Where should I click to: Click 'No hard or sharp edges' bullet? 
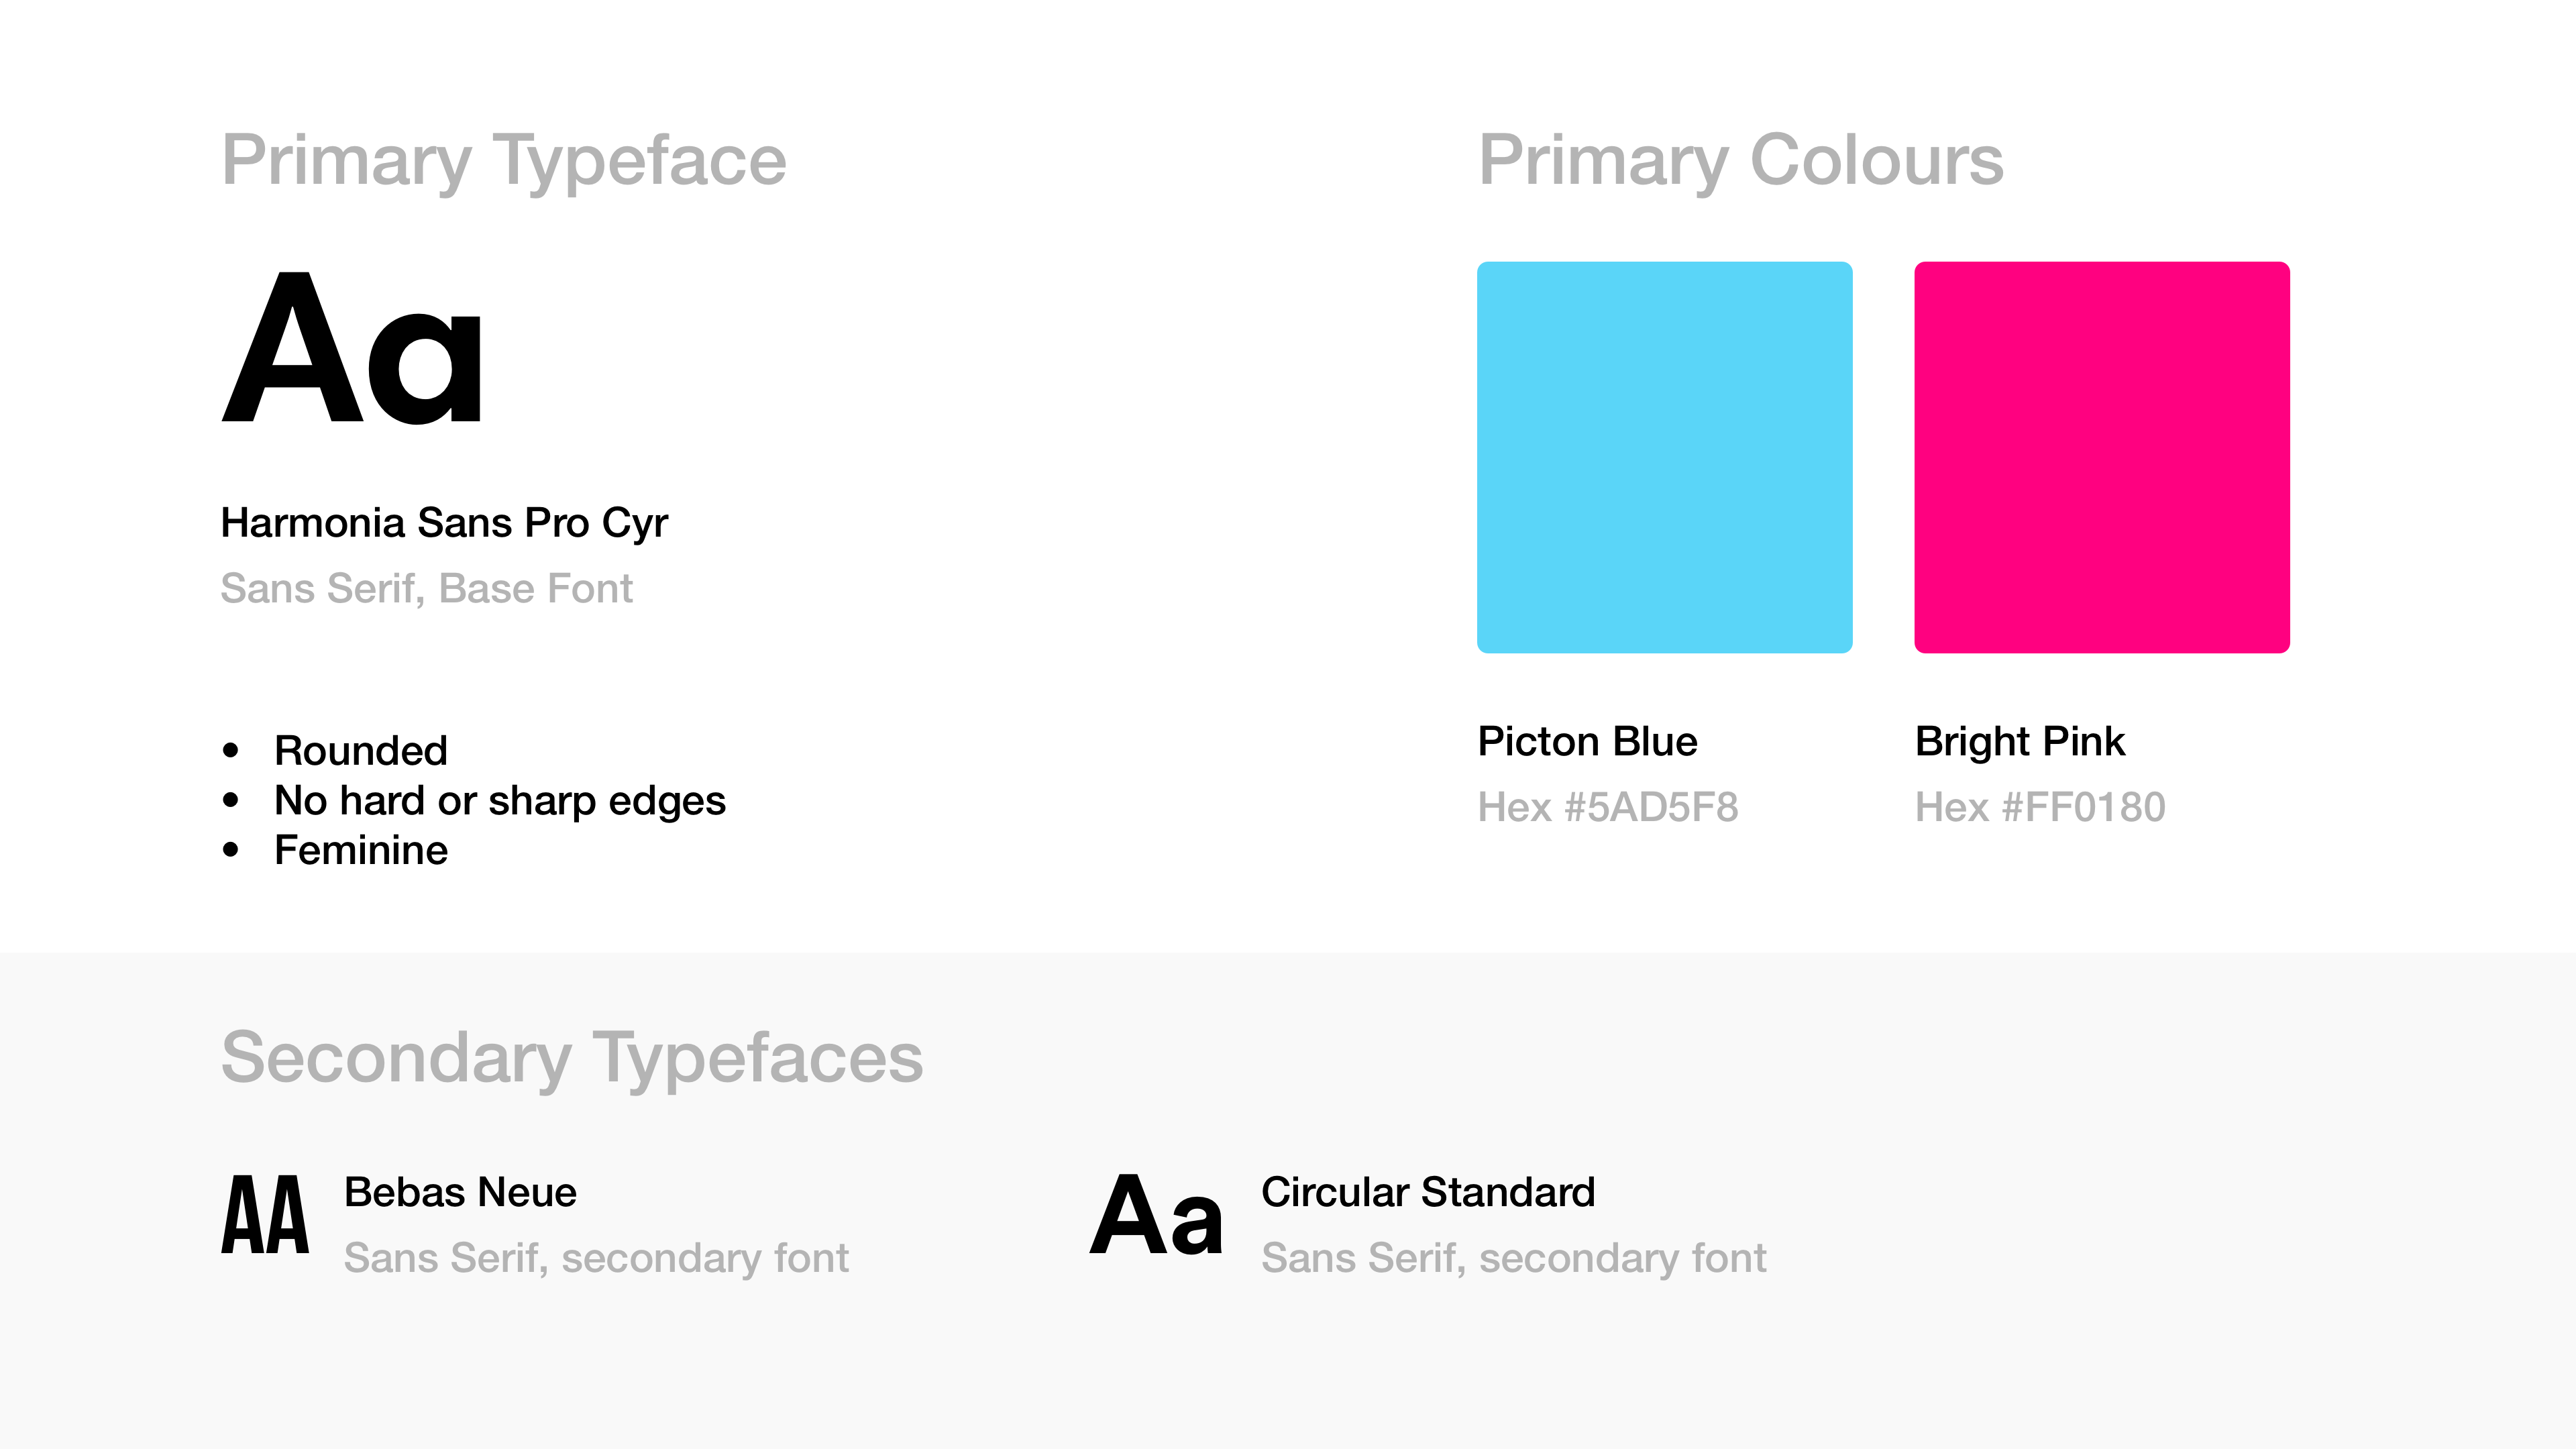click(500, 801)
